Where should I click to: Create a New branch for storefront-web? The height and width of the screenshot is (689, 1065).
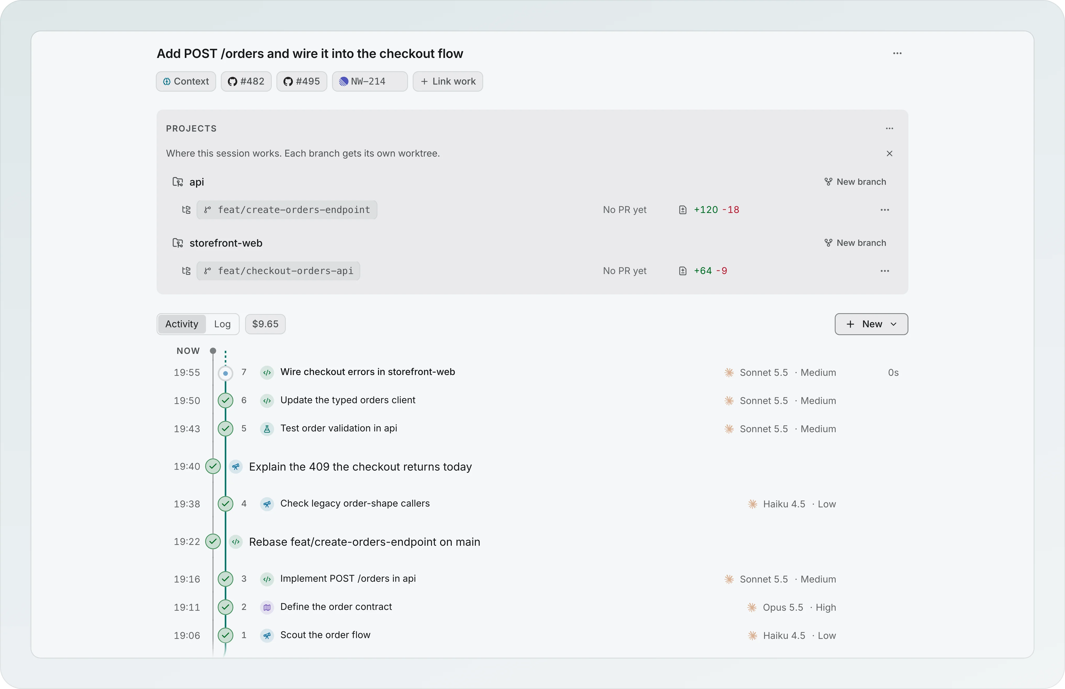tap(855, 243)
